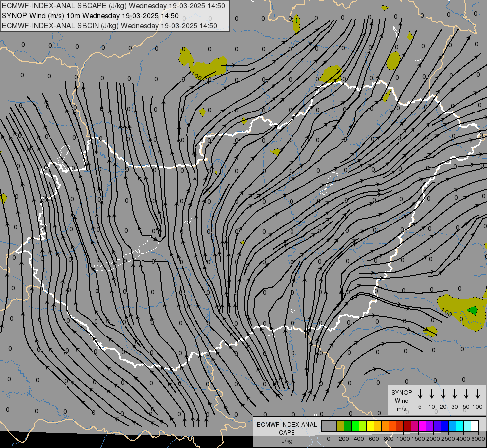Pick the amber swatch at the 600 tick
Image resolution: width=487 pixels, height=448 pixels.
pos(378,426)
